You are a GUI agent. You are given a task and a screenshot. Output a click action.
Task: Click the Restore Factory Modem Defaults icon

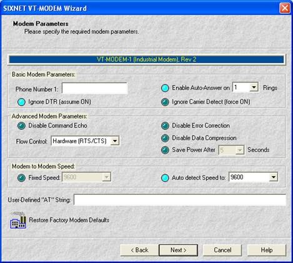pyautogui.click(x=18, y=221)
